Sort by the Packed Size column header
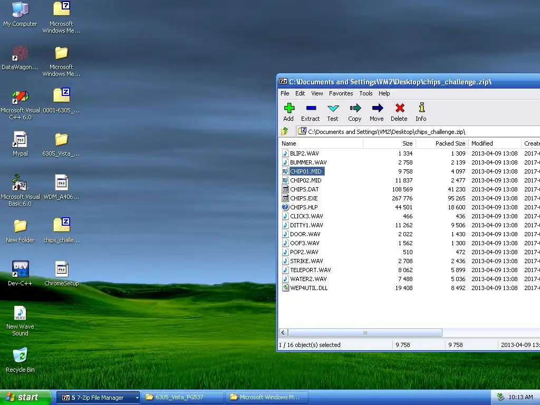The height and width of the screenshot is (405, 540). [442, 143]
